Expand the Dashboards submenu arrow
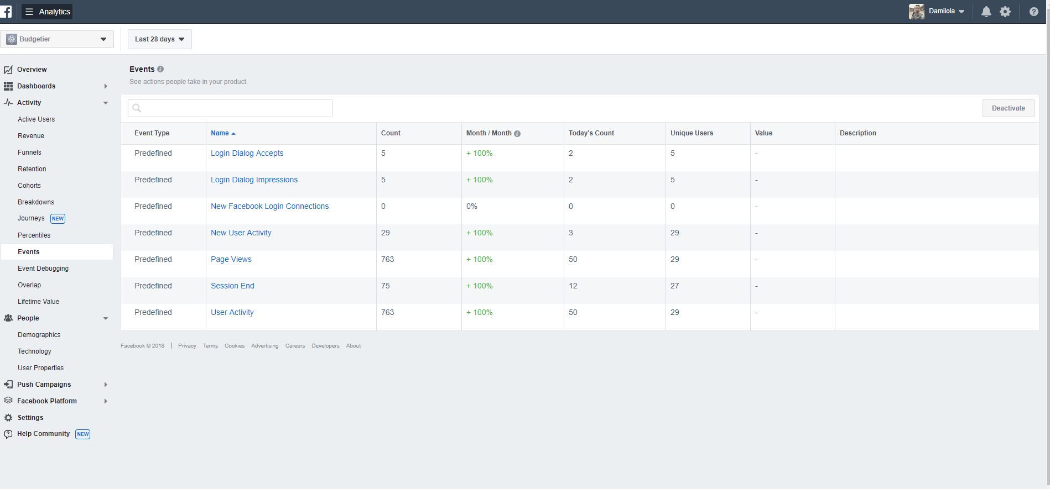1050x489 pixels. tap(106, 86)
